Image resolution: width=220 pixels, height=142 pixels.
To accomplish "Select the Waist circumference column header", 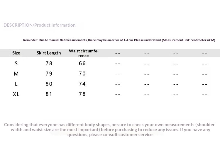I will tap(84, 53).
